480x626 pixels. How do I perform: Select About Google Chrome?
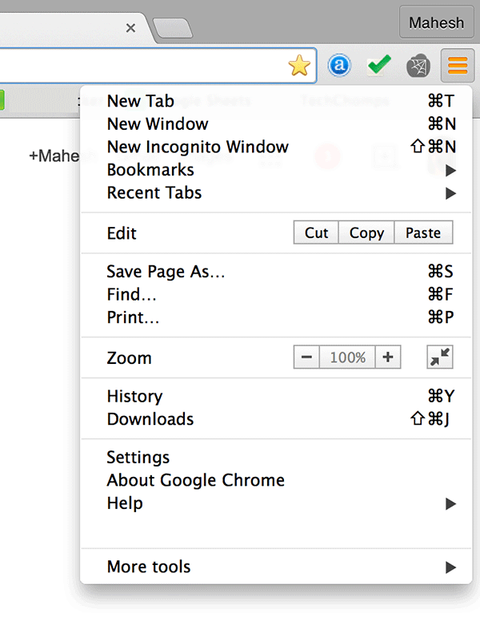276,480
